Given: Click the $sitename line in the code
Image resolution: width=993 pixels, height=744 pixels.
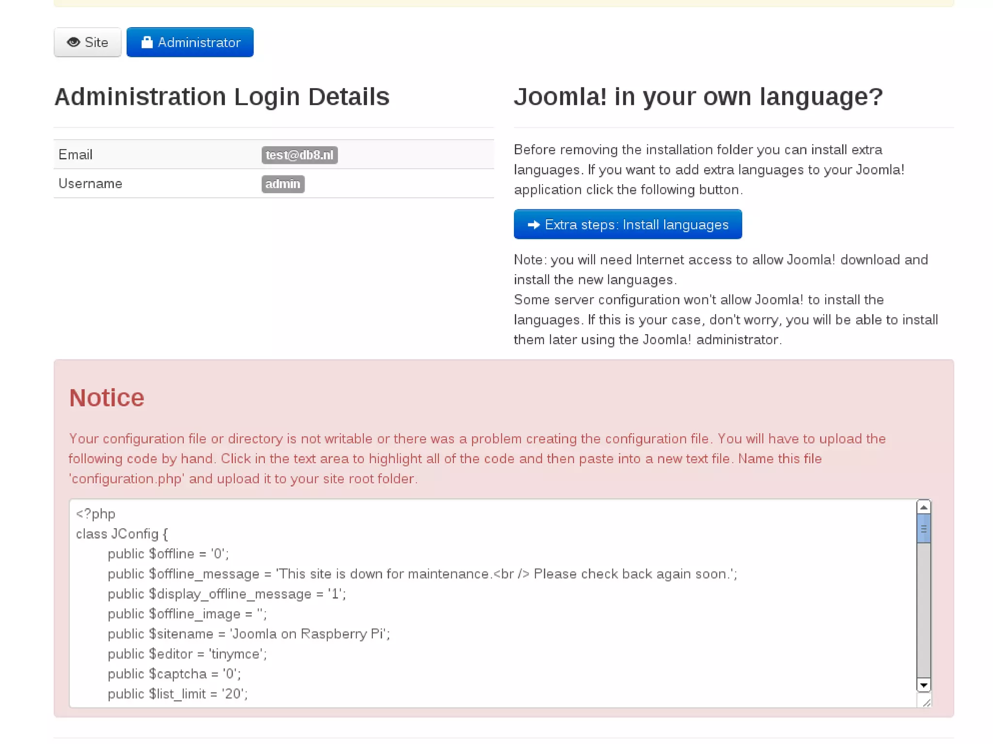Looking at the screenshot, I should (248, 634).
